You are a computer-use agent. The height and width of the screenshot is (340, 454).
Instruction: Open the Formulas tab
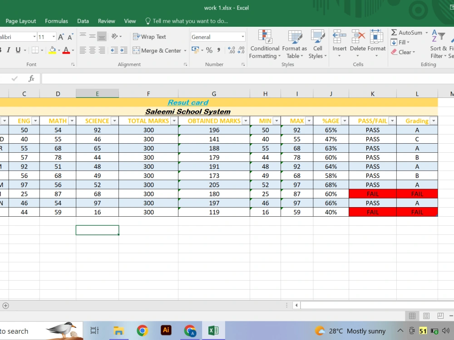tap(56, 21)
